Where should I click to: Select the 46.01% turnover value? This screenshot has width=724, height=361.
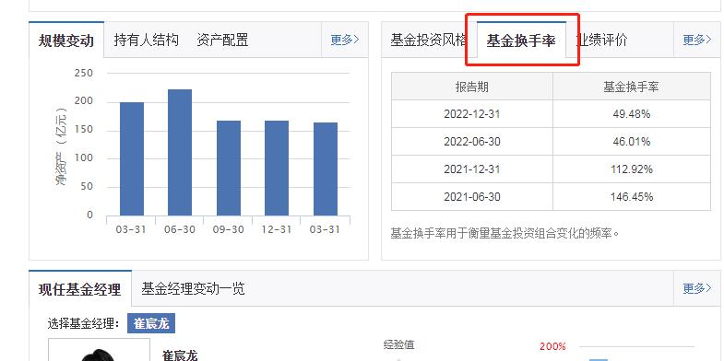coord(631,142)
